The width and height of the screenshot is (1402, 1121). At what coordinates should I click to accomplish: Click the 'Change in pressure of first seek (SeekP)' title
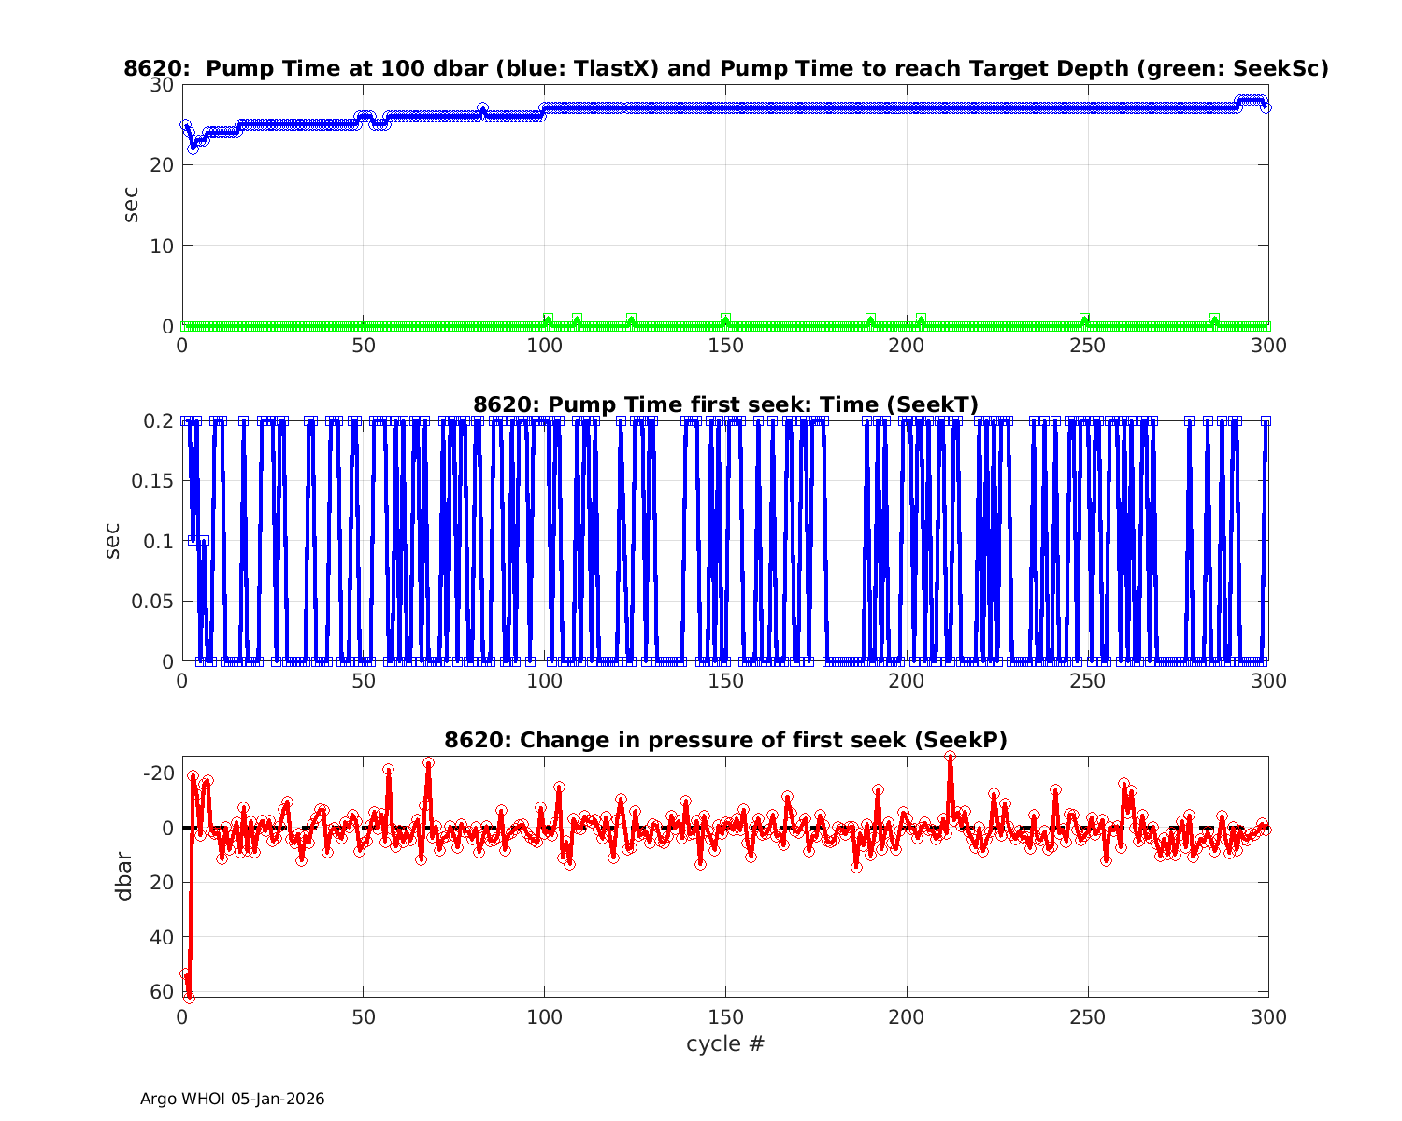pos(725,740)
